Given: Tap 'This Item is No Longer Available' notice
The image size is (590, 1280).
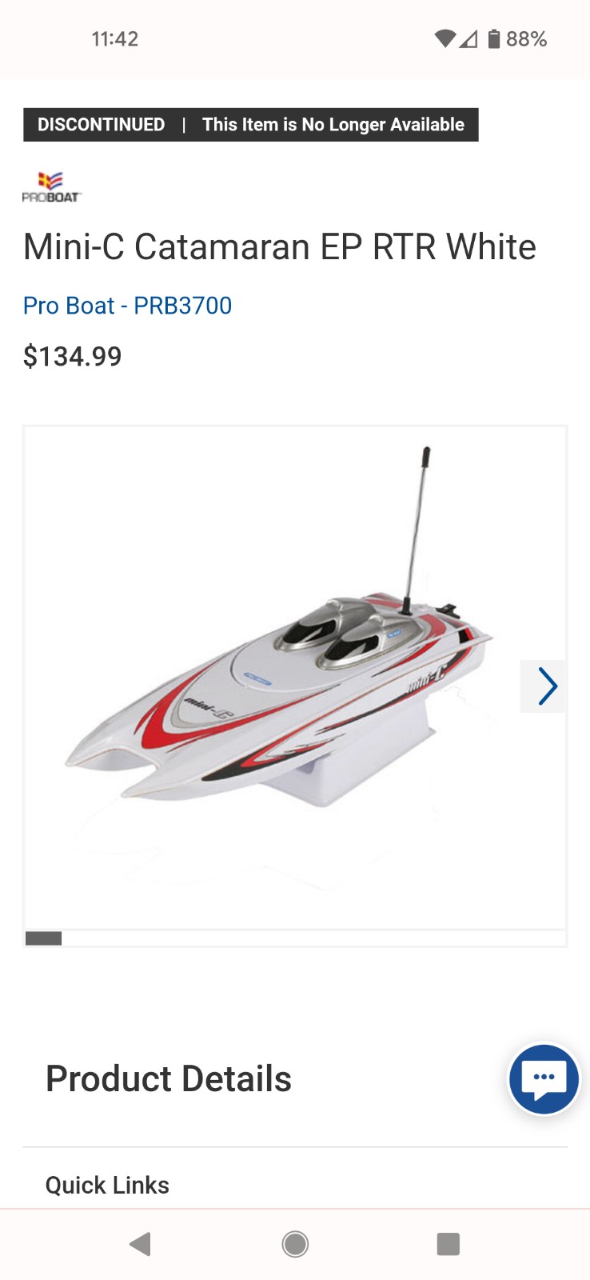Looking at the screenshot, I should tap(333, 125).
